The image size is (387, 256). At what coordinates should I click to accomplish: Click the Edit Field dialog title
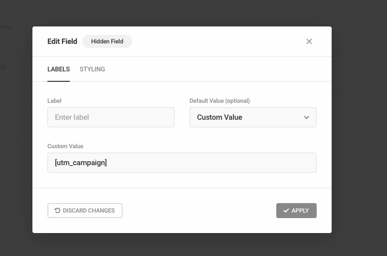[x=62, y=41]
